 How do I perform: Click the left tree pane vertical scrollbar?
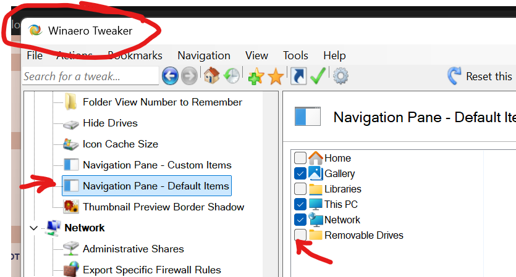point(271,184)
